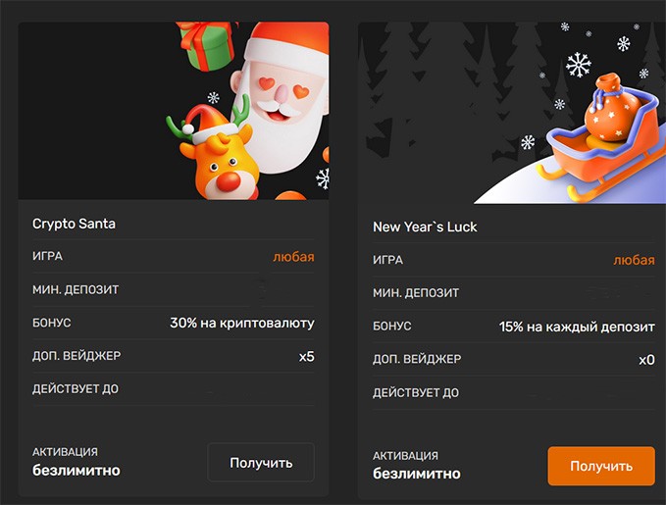Click the large snowflake above the sleigh
Screen dimensions: 666x505
tap(578, 65)
